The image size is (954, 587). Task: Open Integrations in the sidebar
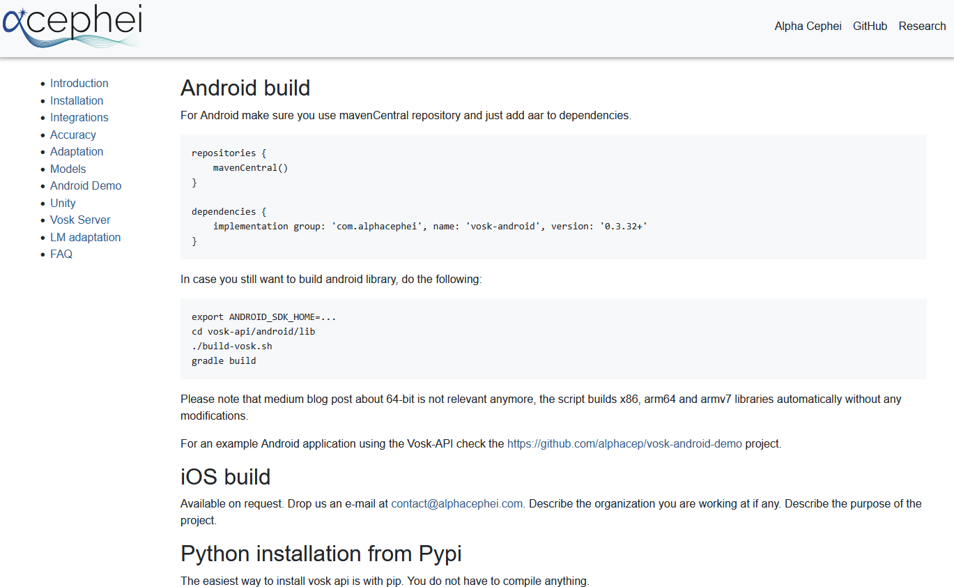(x=79, y=118)
